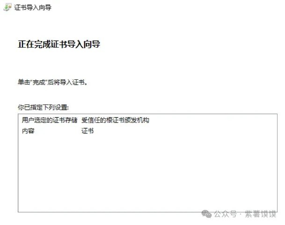Image resolution: width=285 pixels, height=225 pixels.
Task: Click the 证书导入向导 window title text
Action: (33, 7)
